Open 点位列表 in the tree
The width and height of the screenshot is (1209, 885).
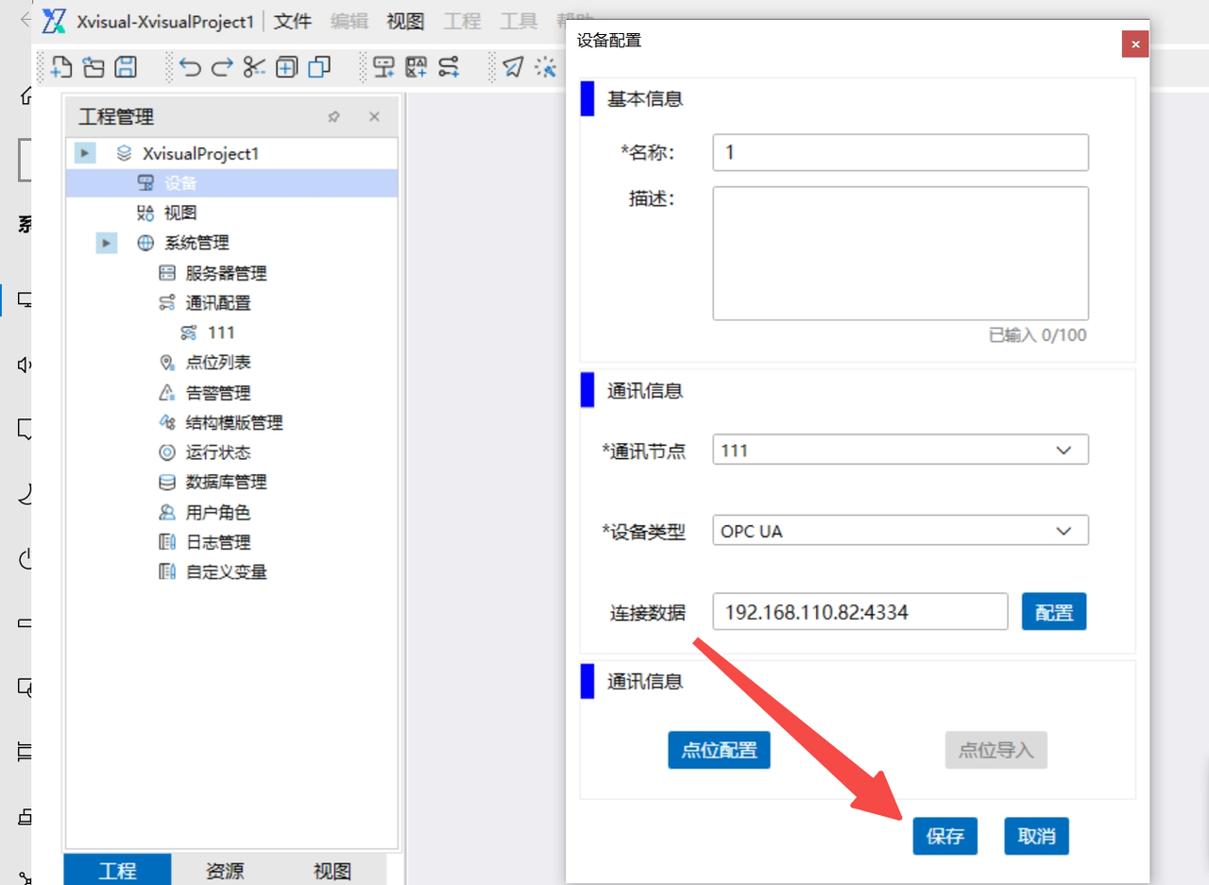pyautogui.click(x=218, y=363)
